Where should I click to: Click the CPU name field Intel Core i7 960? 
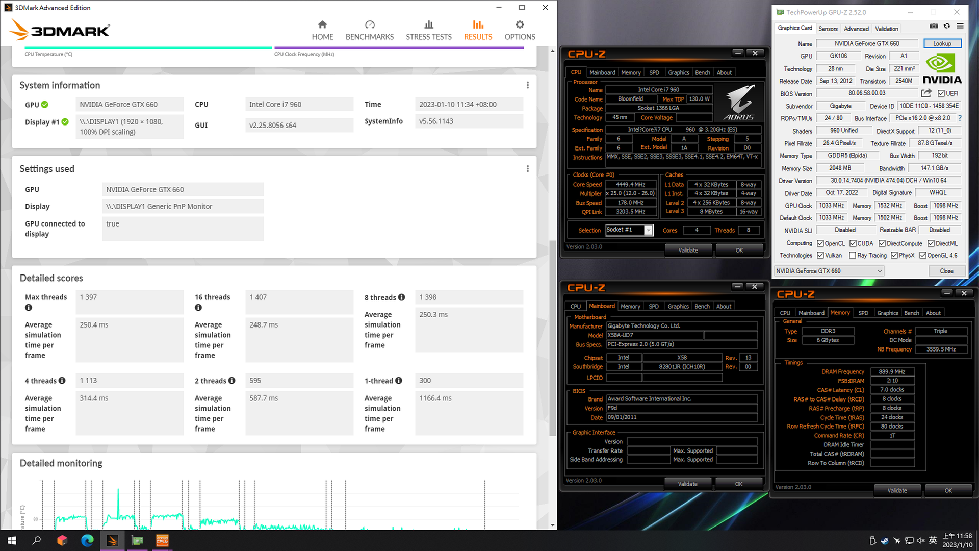[299, 105]
